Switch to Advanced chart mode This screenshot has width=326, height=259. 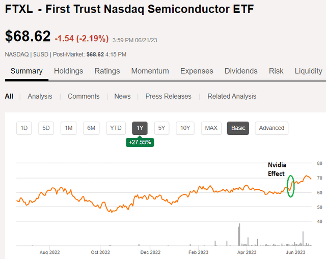pos(271,128)
